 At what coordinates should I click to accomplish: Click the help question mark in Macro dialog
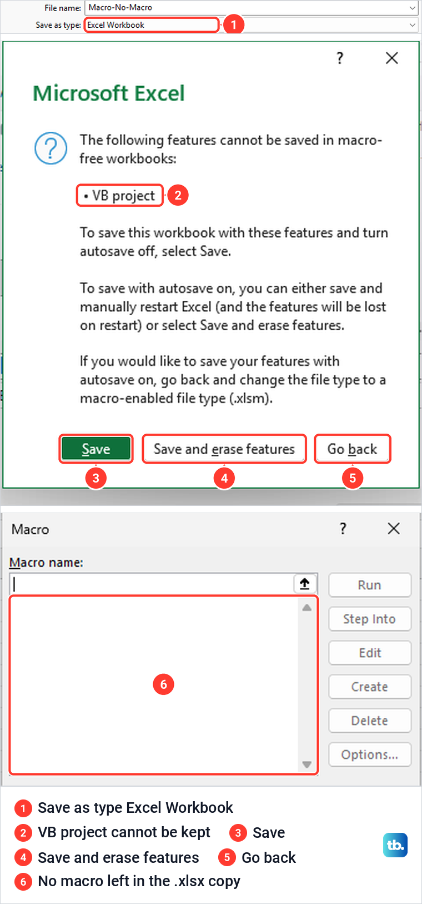tap(343, 529)
